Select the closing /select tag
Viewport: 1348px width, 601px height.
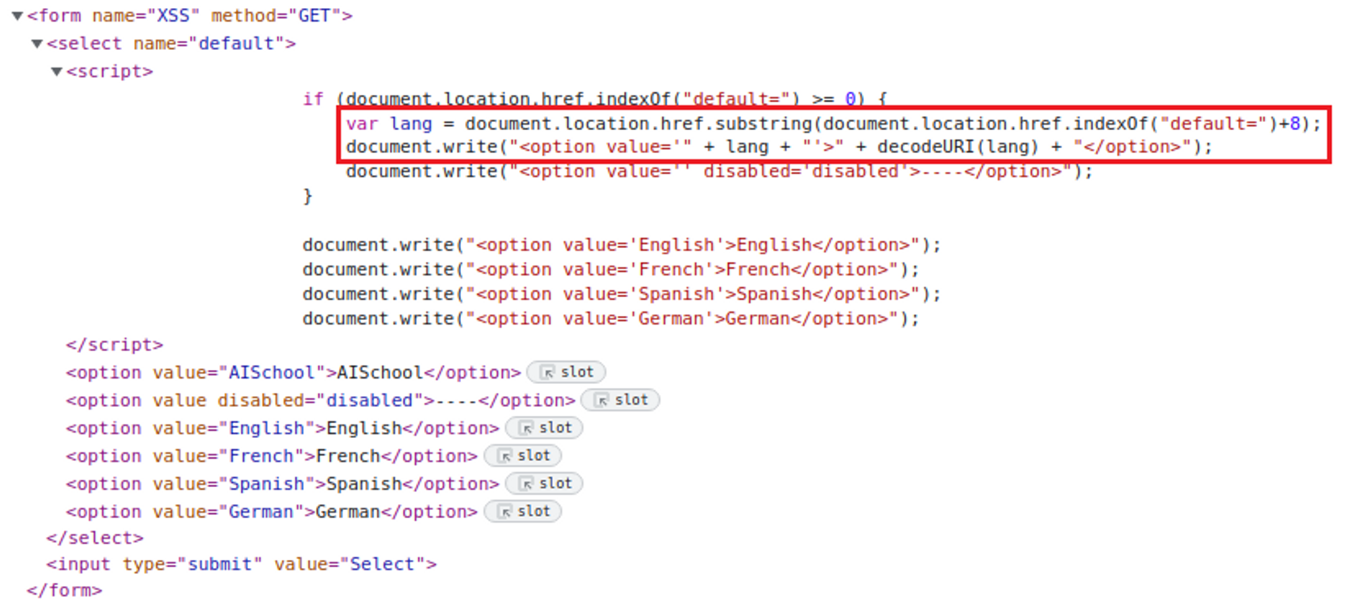coord(95,538)
